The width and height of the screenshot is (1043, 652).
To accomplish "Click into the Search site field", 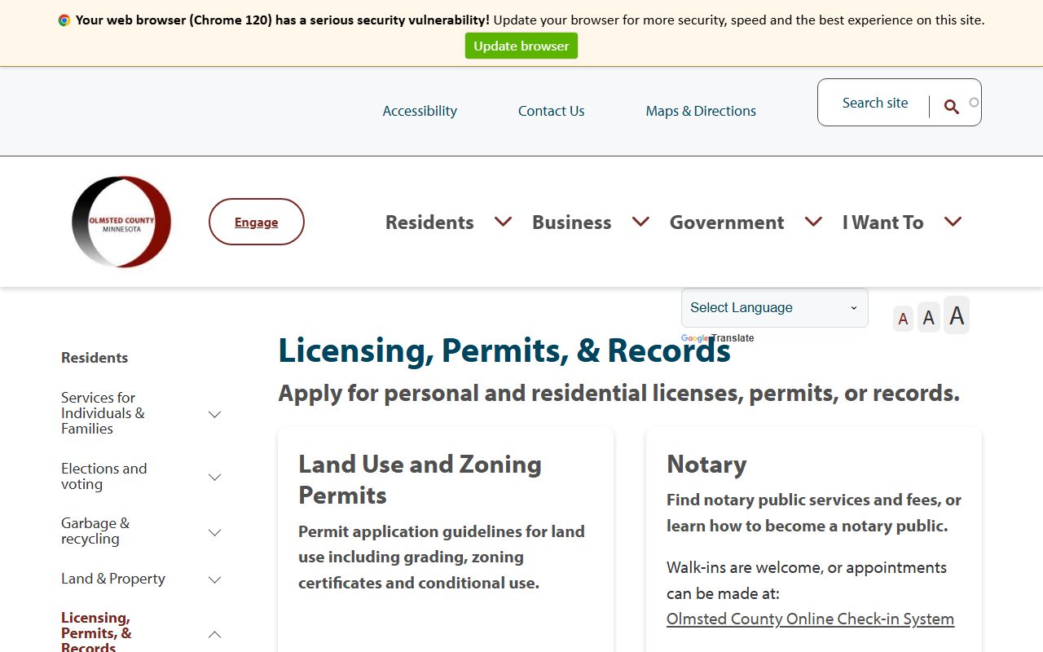I will (x=875, y=103).
